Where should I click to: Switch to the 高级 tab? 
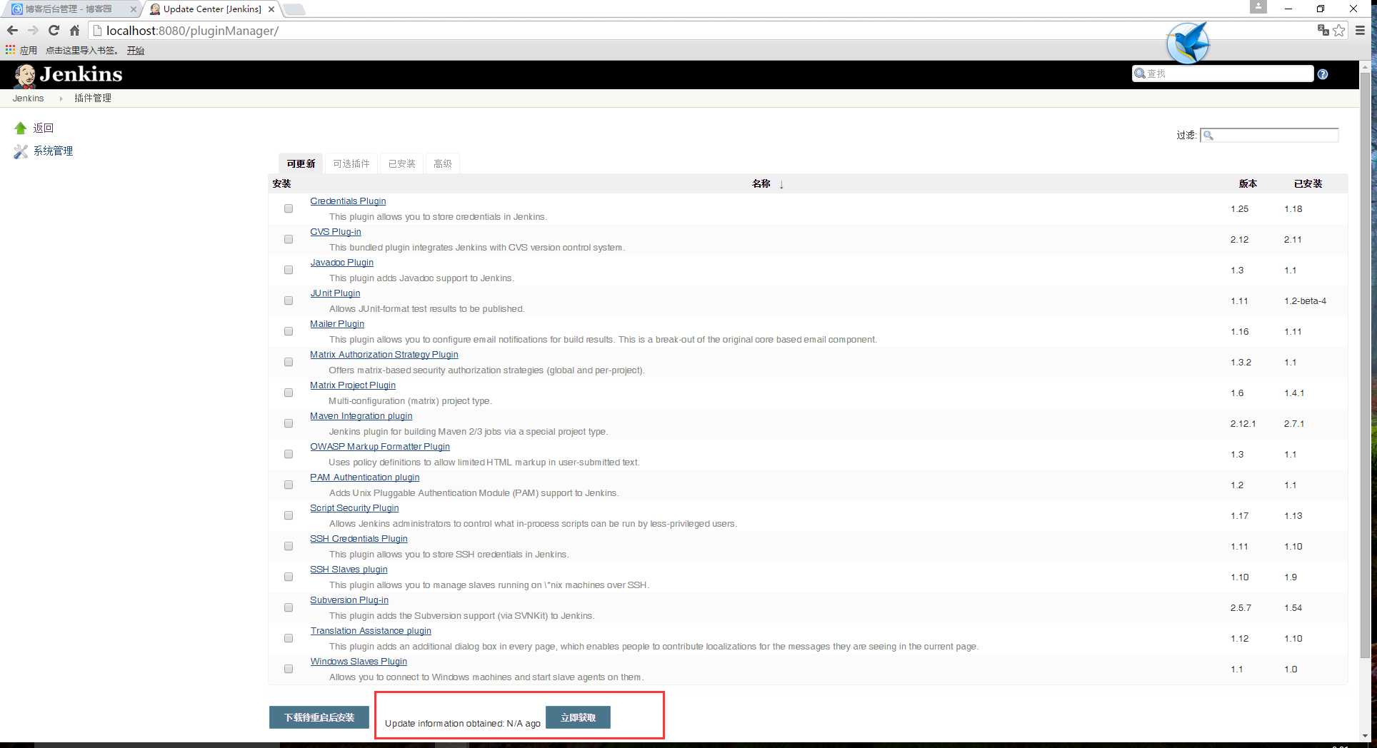click(x=443, y=163)
